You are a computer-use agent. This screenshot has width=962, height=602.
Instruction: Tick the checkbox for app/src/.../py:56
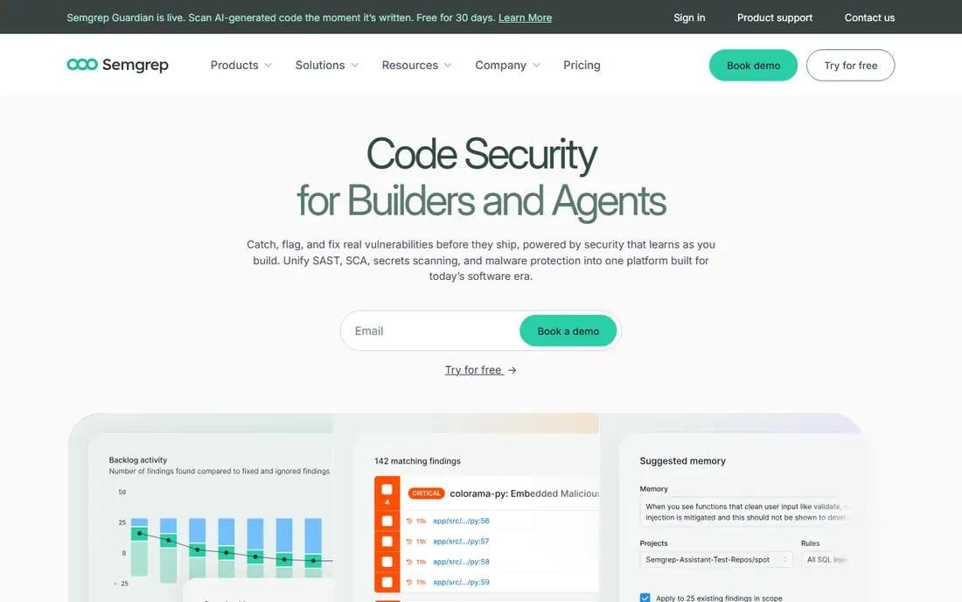point(387,521)
